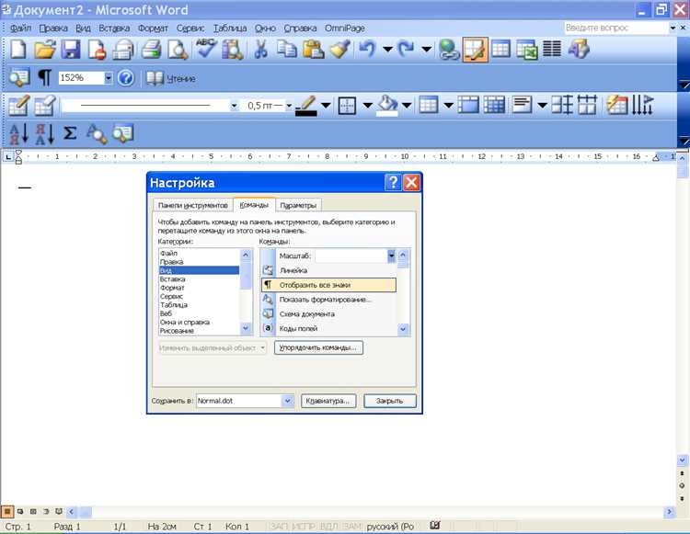690x534 pixels.
Task: Click Клавиатура button
Action: click(x=328, y=401)
